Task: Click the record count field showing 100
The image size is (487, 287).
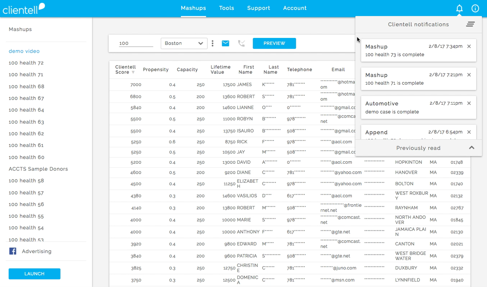Action: pyautogui.click(x=136, y=43)
